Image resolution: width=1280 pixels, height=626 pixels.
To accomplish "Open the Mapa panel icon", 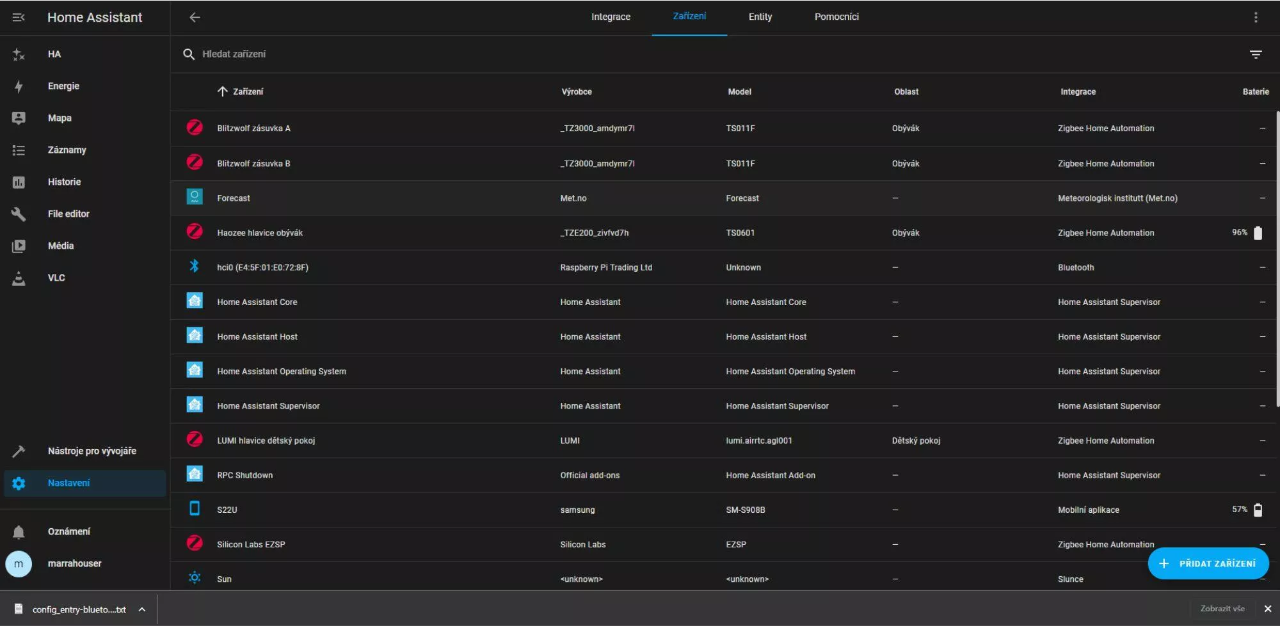I will pyautogui.click(x=19, y=118).
